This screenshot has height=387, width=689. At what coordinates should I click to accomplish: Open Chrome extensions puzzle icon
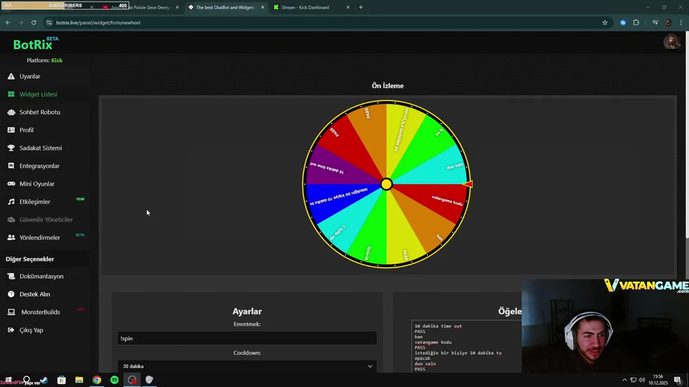pyautogui.click(x=636, y=23)
